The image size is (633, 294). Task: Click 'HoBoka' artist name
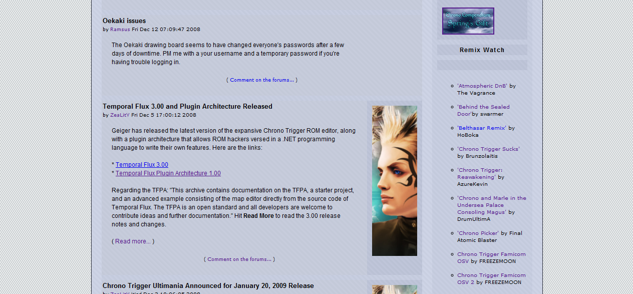tap(468, 135)
